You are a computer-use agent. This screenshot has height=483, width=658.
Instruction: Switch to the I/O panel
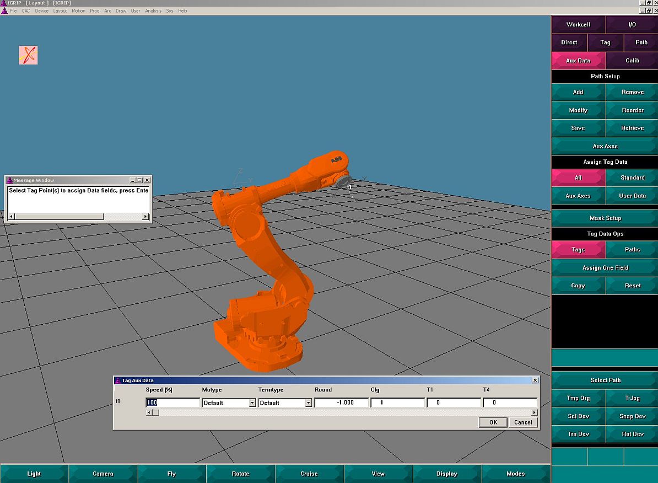click(x=632, y=24)
